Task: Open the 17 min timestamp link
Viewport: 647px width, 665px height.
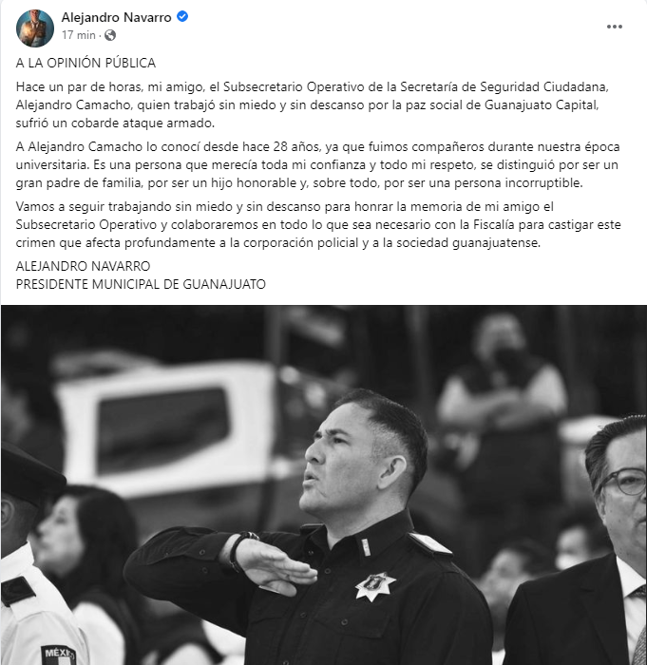Action: (x=79, y=35)
